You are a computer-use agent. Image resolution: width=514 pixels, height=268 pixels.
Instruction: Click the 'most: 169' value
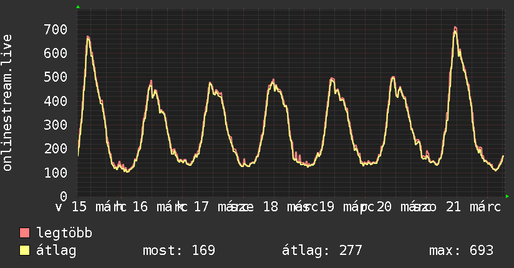(x=179, y=251)
